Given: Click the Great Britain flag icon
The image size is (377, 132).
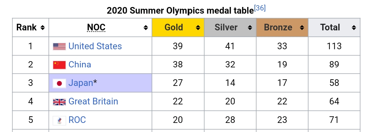Looking at the screenshot, I should [59, 102].
